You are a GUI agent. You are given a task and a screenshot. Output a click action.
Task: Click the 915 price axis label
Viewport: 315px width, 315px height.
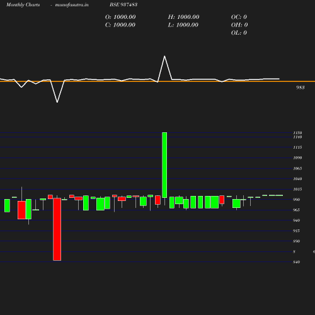point(297,231)
